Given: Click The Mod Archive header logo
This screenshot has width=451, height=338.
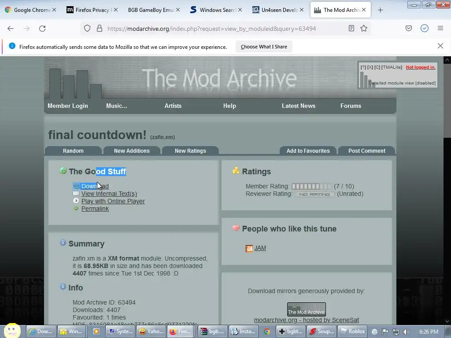Looking at the screenshot, I should click(219, 78).
